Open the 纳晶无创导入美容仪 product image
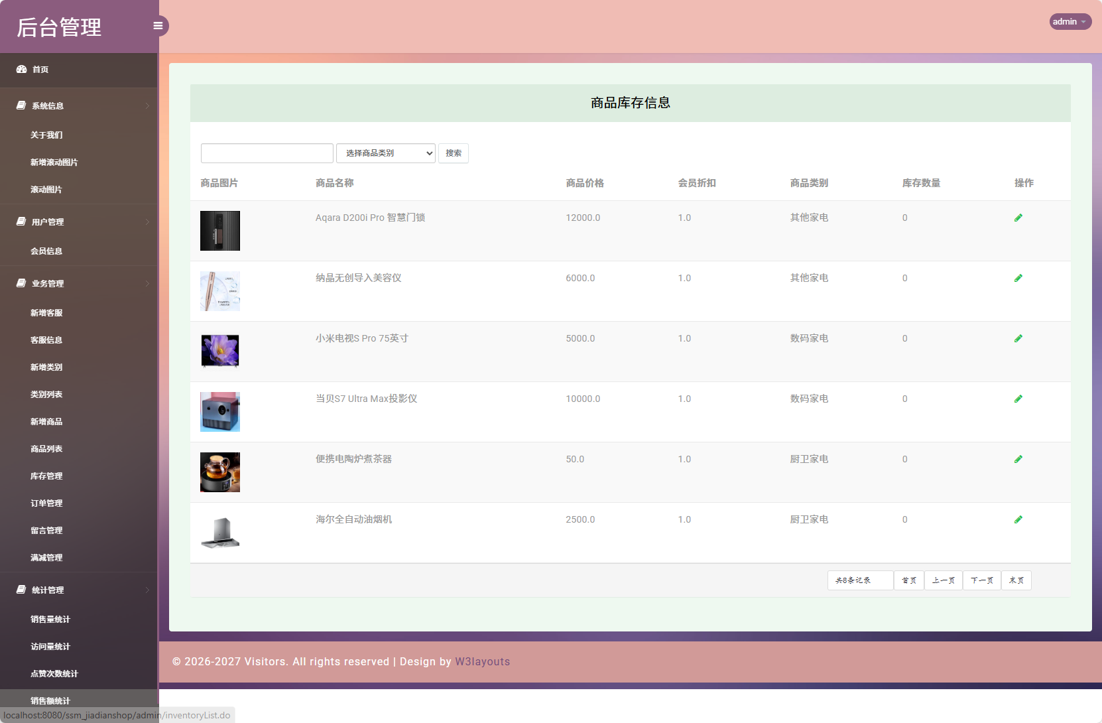The image size is (1102, 723). 220,291
